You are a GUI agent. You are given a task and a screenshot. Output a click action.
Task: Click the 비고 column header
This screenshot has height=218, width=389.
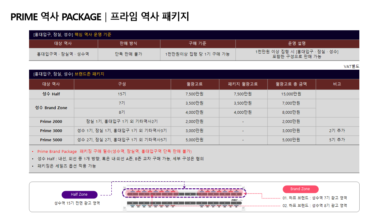(x=337, y=84)
